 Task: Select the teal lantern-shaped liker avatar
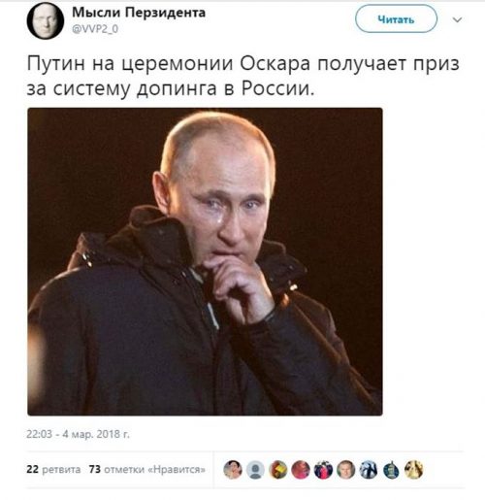pos(391,470)
